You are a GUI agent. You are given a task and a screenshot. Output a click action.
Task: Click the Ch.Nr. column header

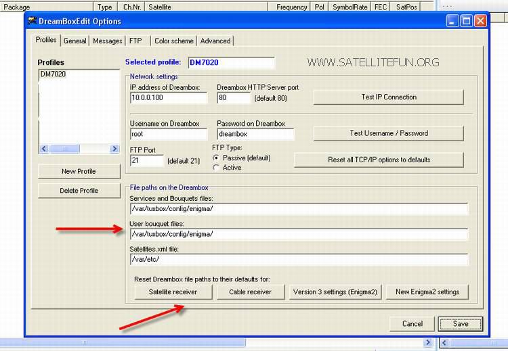132,7
